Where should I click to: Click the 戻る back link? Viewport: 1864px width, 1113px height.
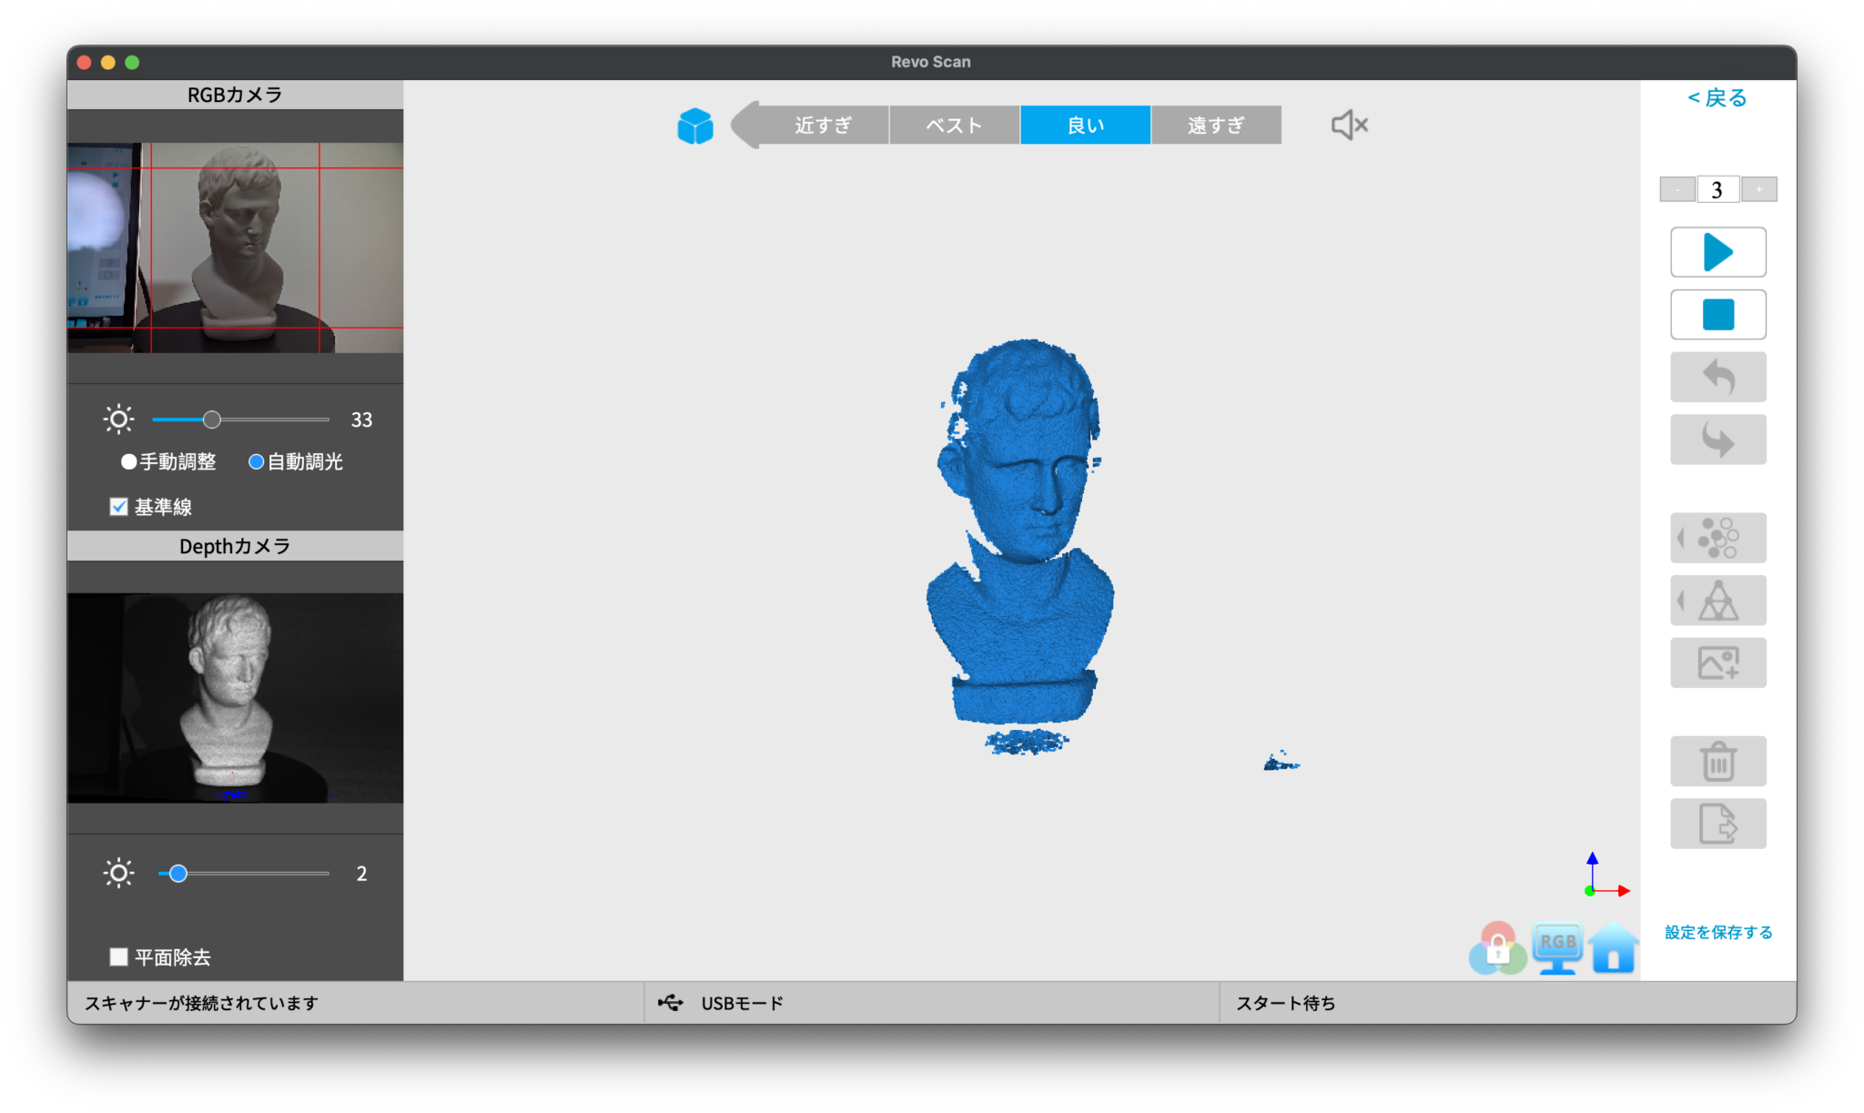[1717, 97]
